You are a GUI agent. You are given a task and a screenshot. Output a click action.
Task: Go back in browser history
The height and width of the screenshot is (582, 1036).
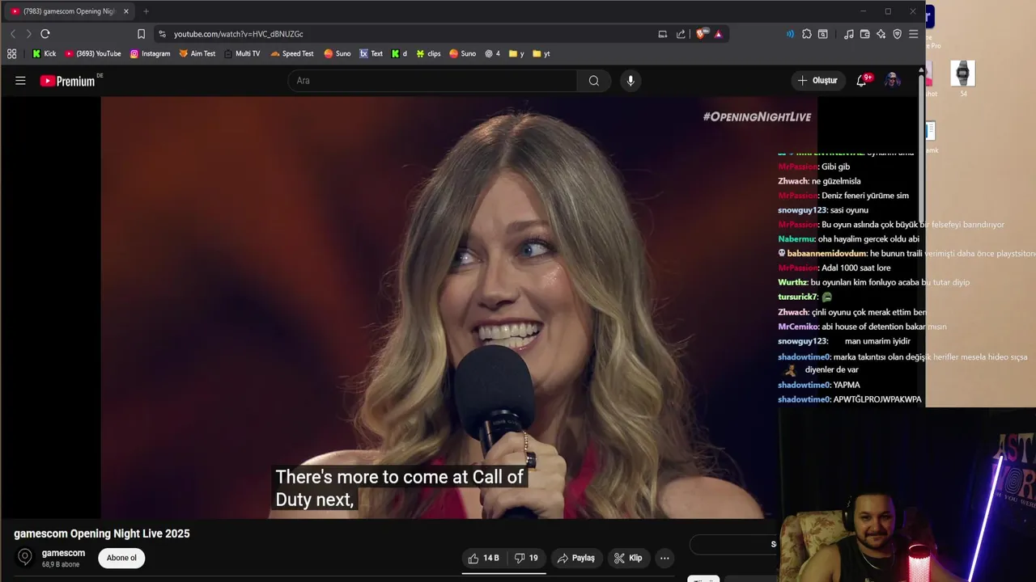click(13, 34)
